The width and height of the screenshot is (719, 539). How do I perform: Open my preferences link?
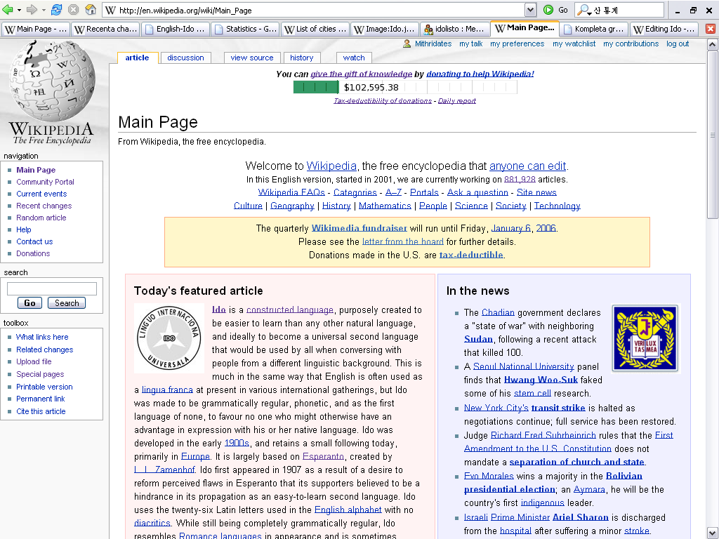[517, 44]
